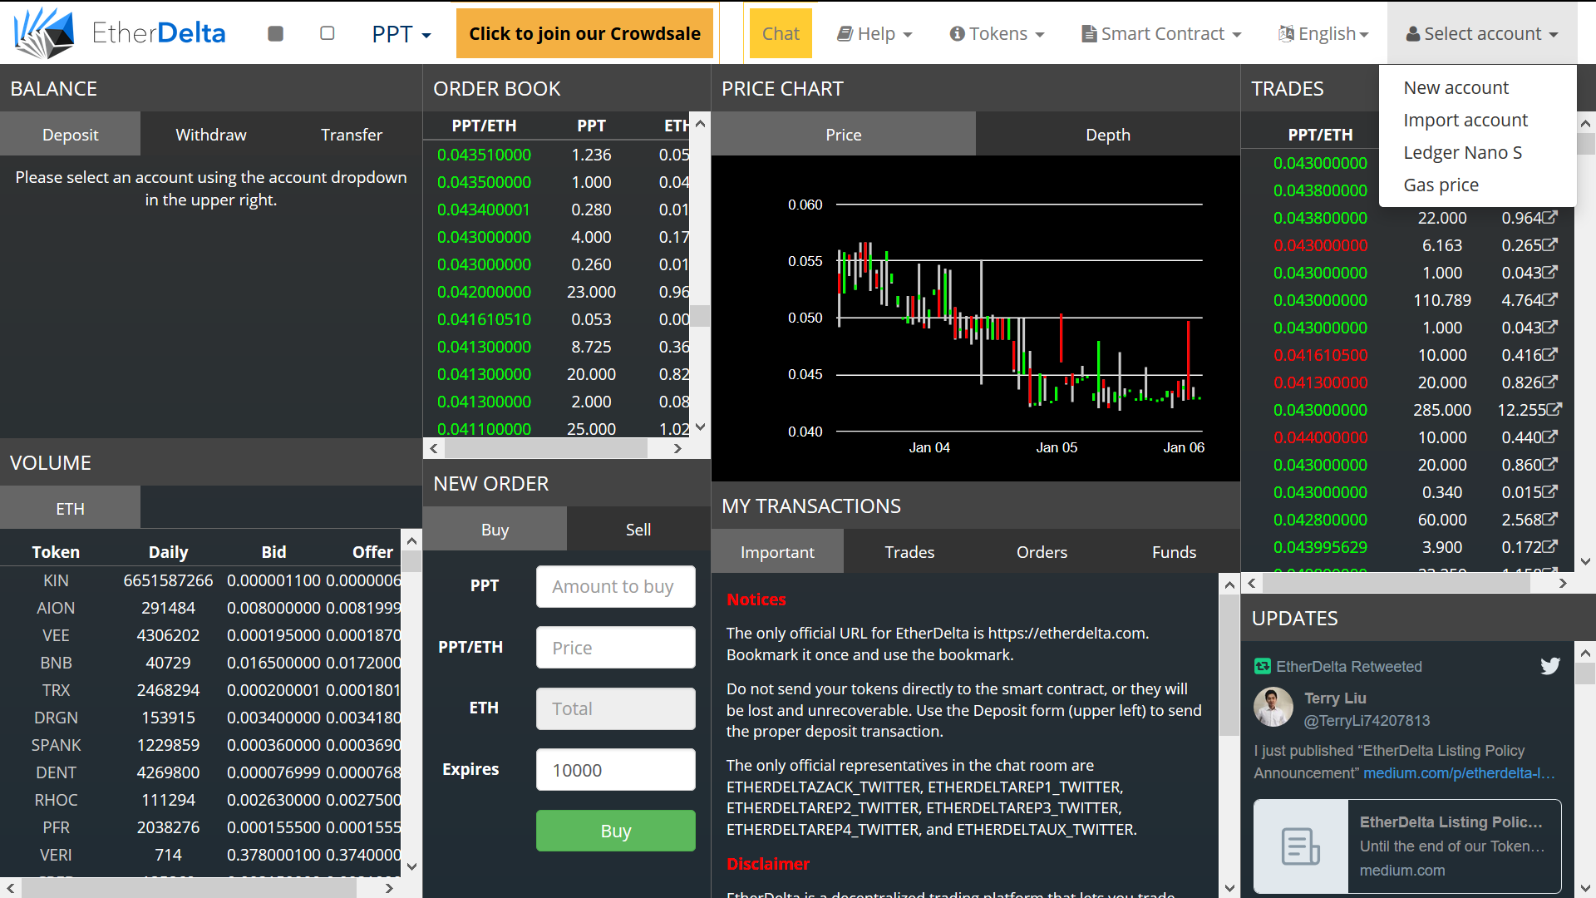Open transaction link icon for 285.000 trade
1596x898 pixels.
1554,409
